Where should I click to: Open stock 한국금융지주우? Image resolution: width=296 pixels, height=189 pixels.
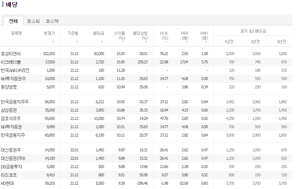(15, 102)
